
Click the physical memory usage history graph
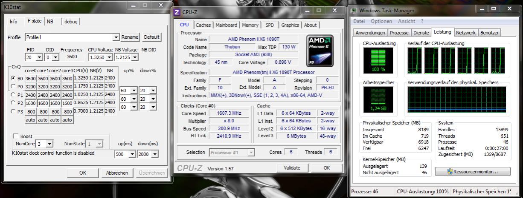[x=457, y=100]
